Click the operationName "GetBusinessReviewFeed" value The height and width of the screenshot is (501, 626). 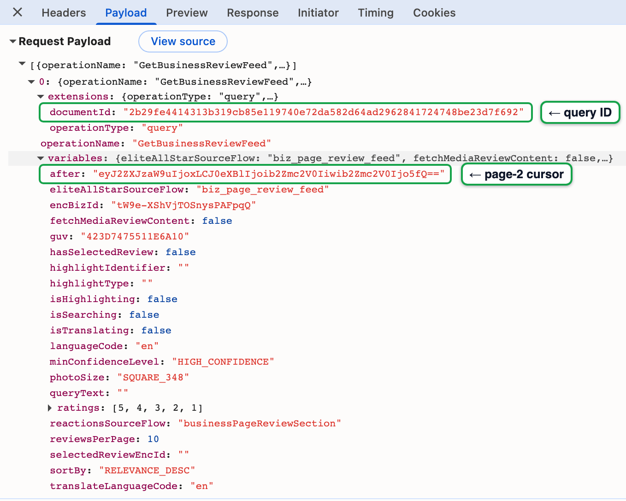(x=202, y=144)
